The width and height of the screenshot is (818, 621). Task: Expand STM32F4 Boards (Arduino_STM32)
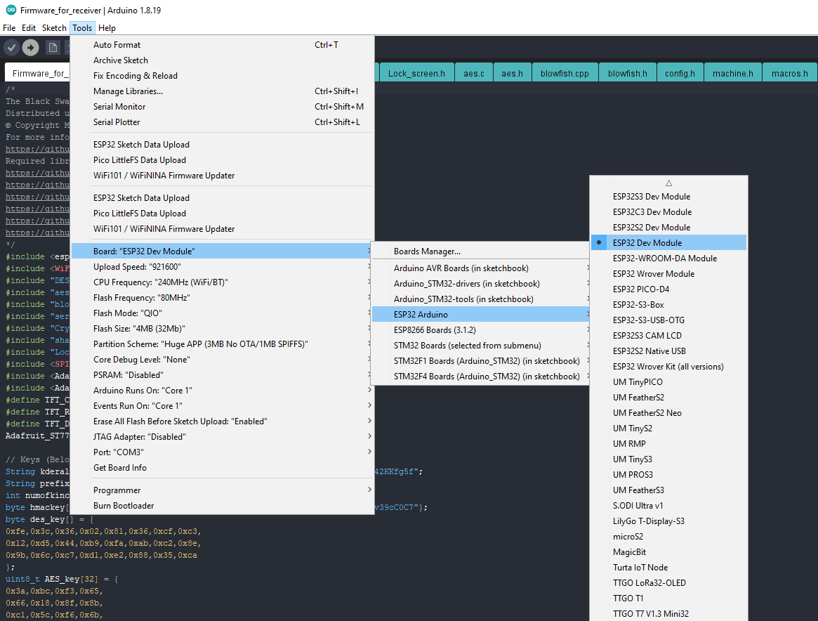coord(480,377)
